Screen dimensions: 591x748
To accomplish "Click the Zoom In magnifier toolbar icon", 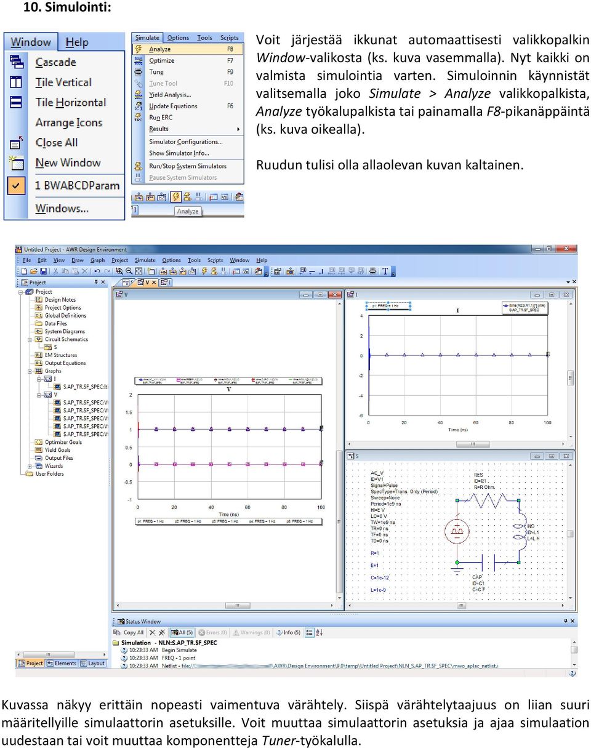I will (x=119, y=271).
